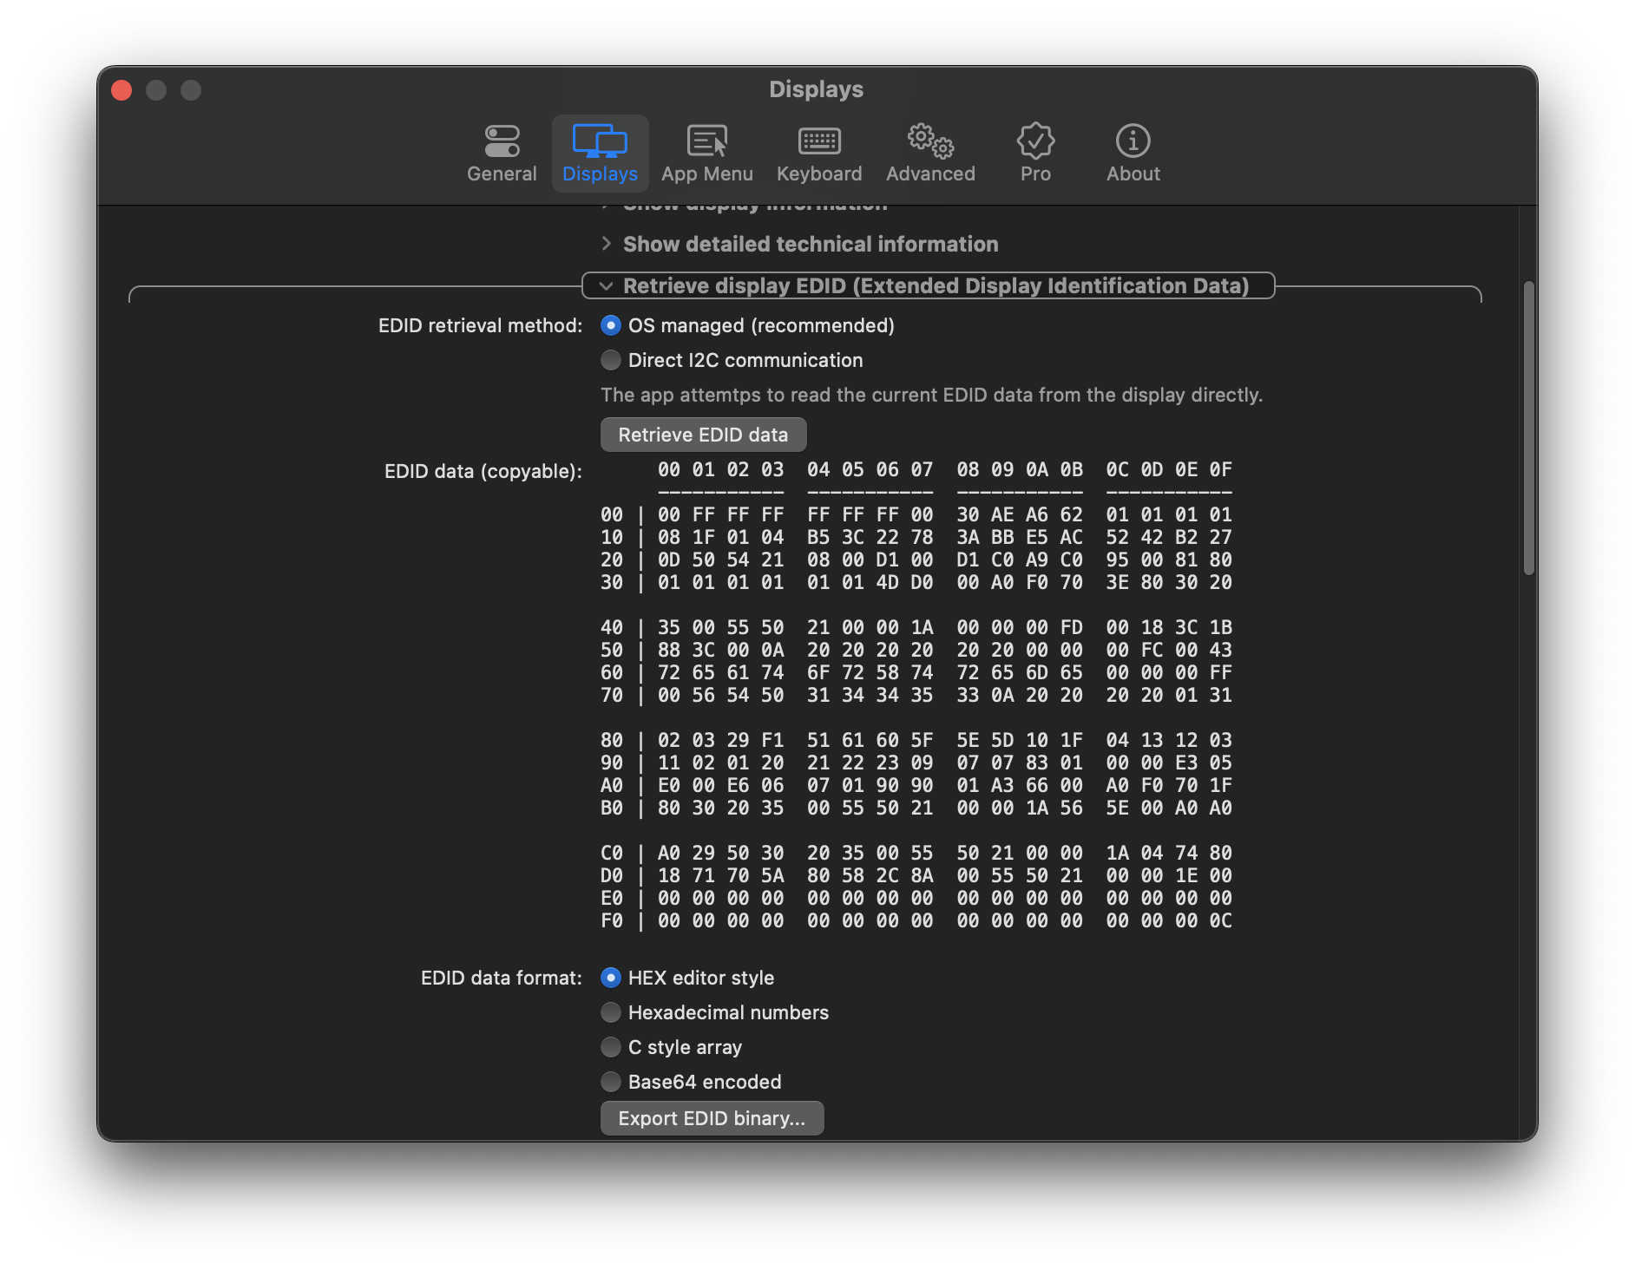Viewport: 1635px width, 1270px height.
Task: Click the App Menu toolbar icon
Action: [707, 154]
